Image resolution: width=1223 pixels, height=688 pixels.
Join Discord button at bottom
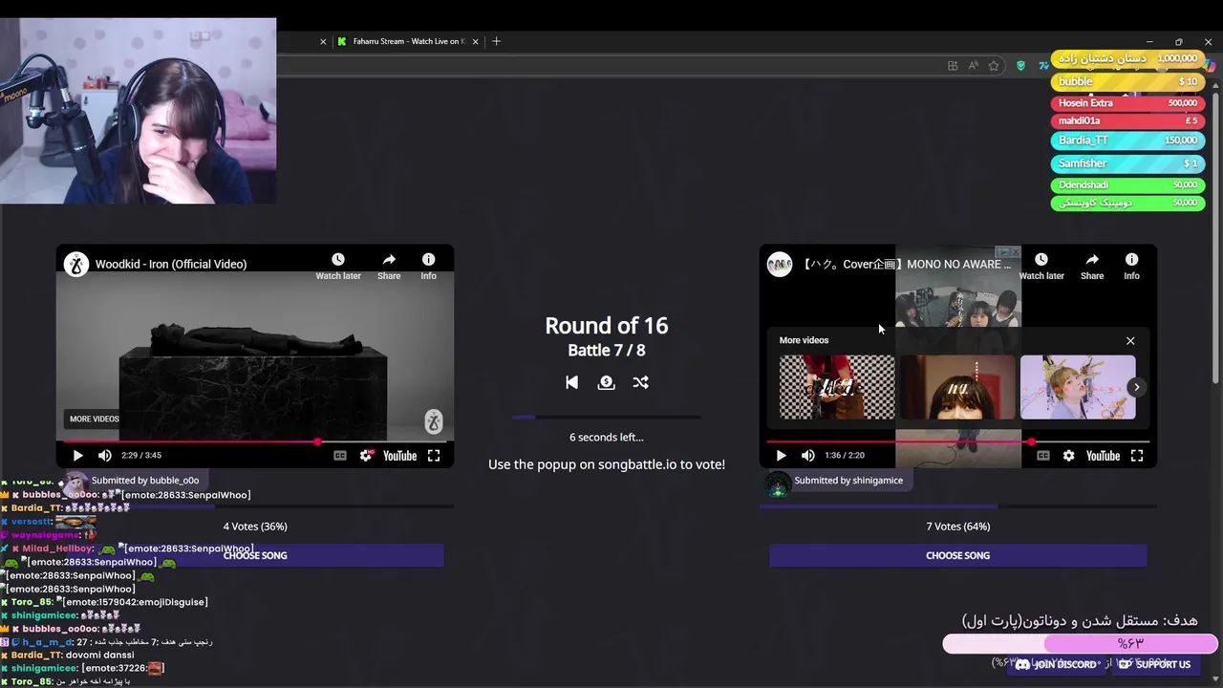(x=1055, y=664)
